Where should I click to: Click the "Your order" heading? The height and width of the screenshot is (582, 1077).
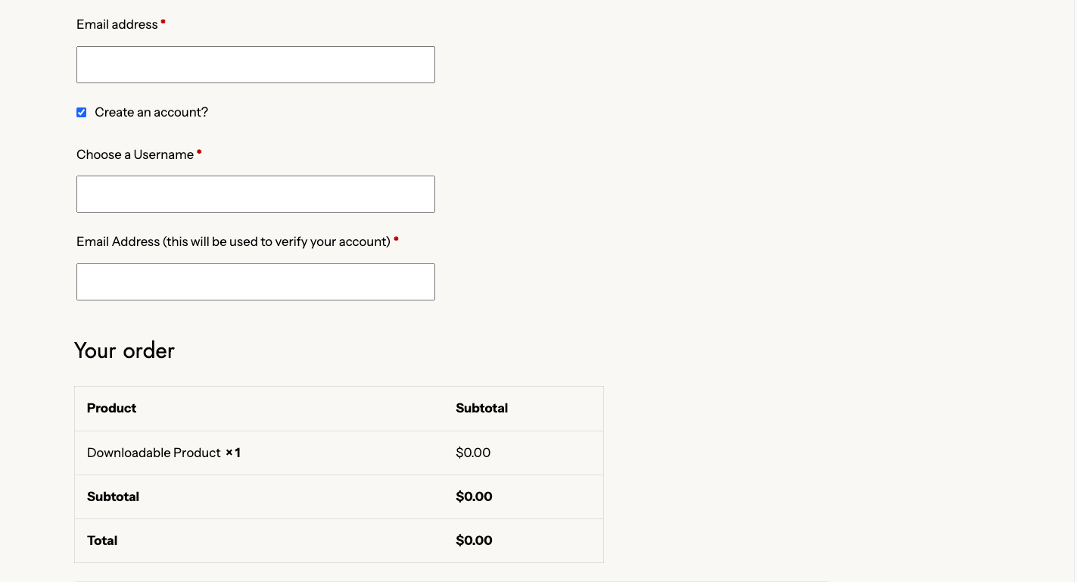(x=124, y=350)
